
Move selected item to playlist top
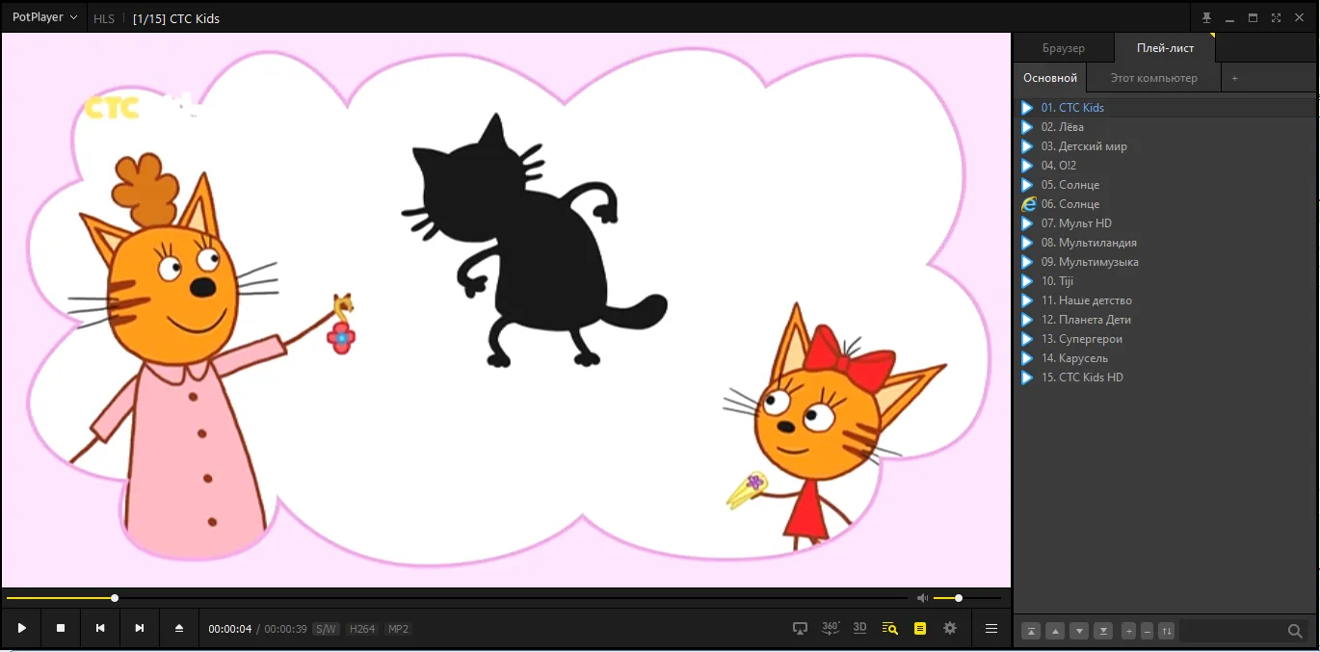[x=1032, y=631]
